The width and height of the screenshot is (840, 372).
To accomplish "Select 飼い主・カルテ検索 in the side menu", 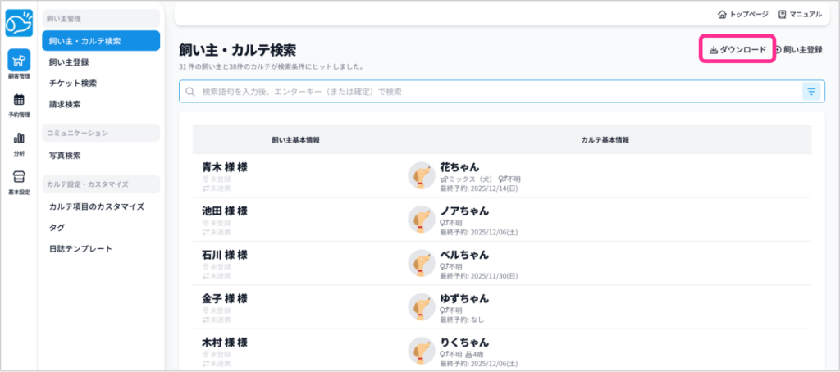I will [101, 40].
